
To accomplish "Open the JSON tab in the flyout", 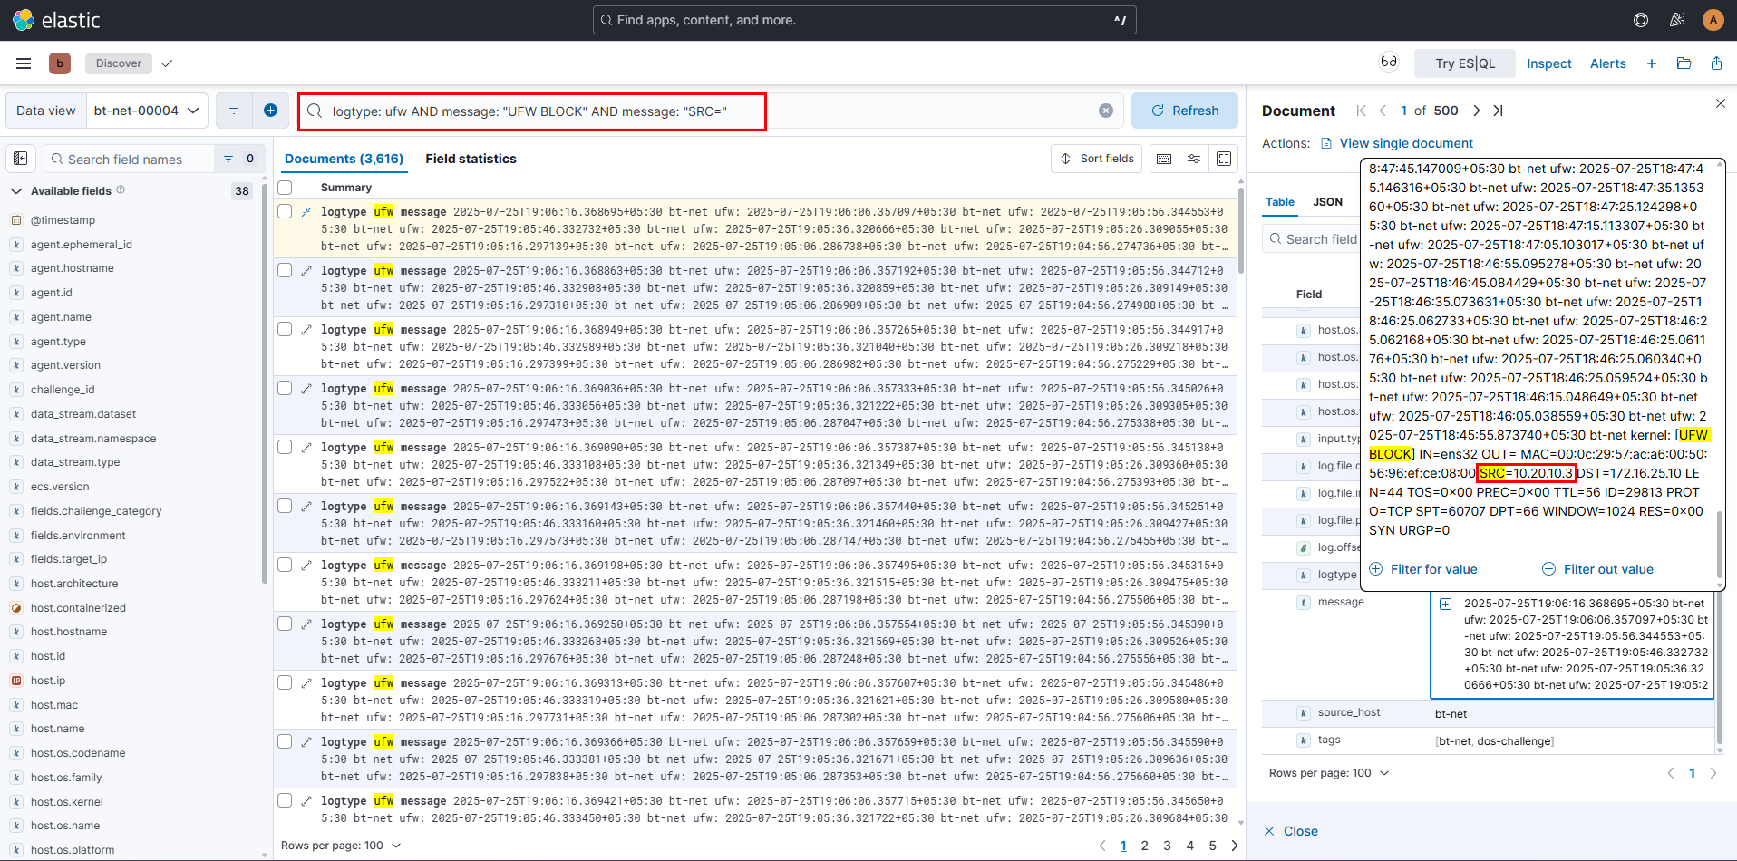I will click(1328, 202).
